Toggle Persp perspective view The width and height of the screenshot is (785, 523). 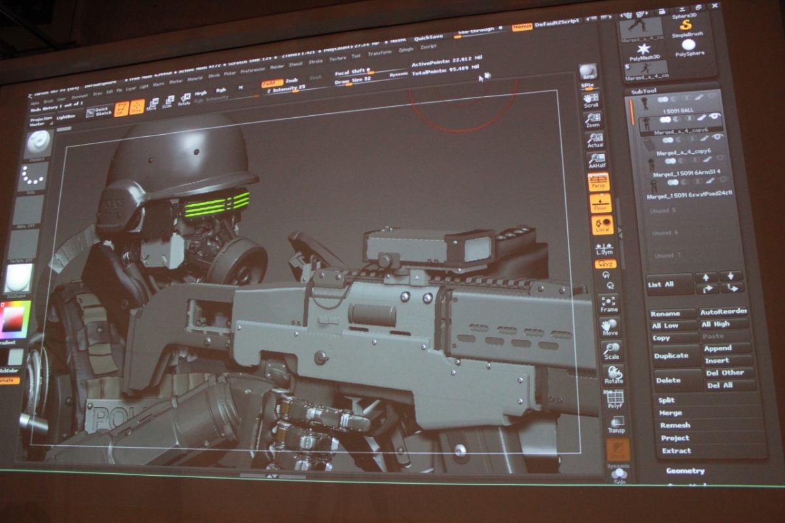pyautogui.click(x=599, y=181)
